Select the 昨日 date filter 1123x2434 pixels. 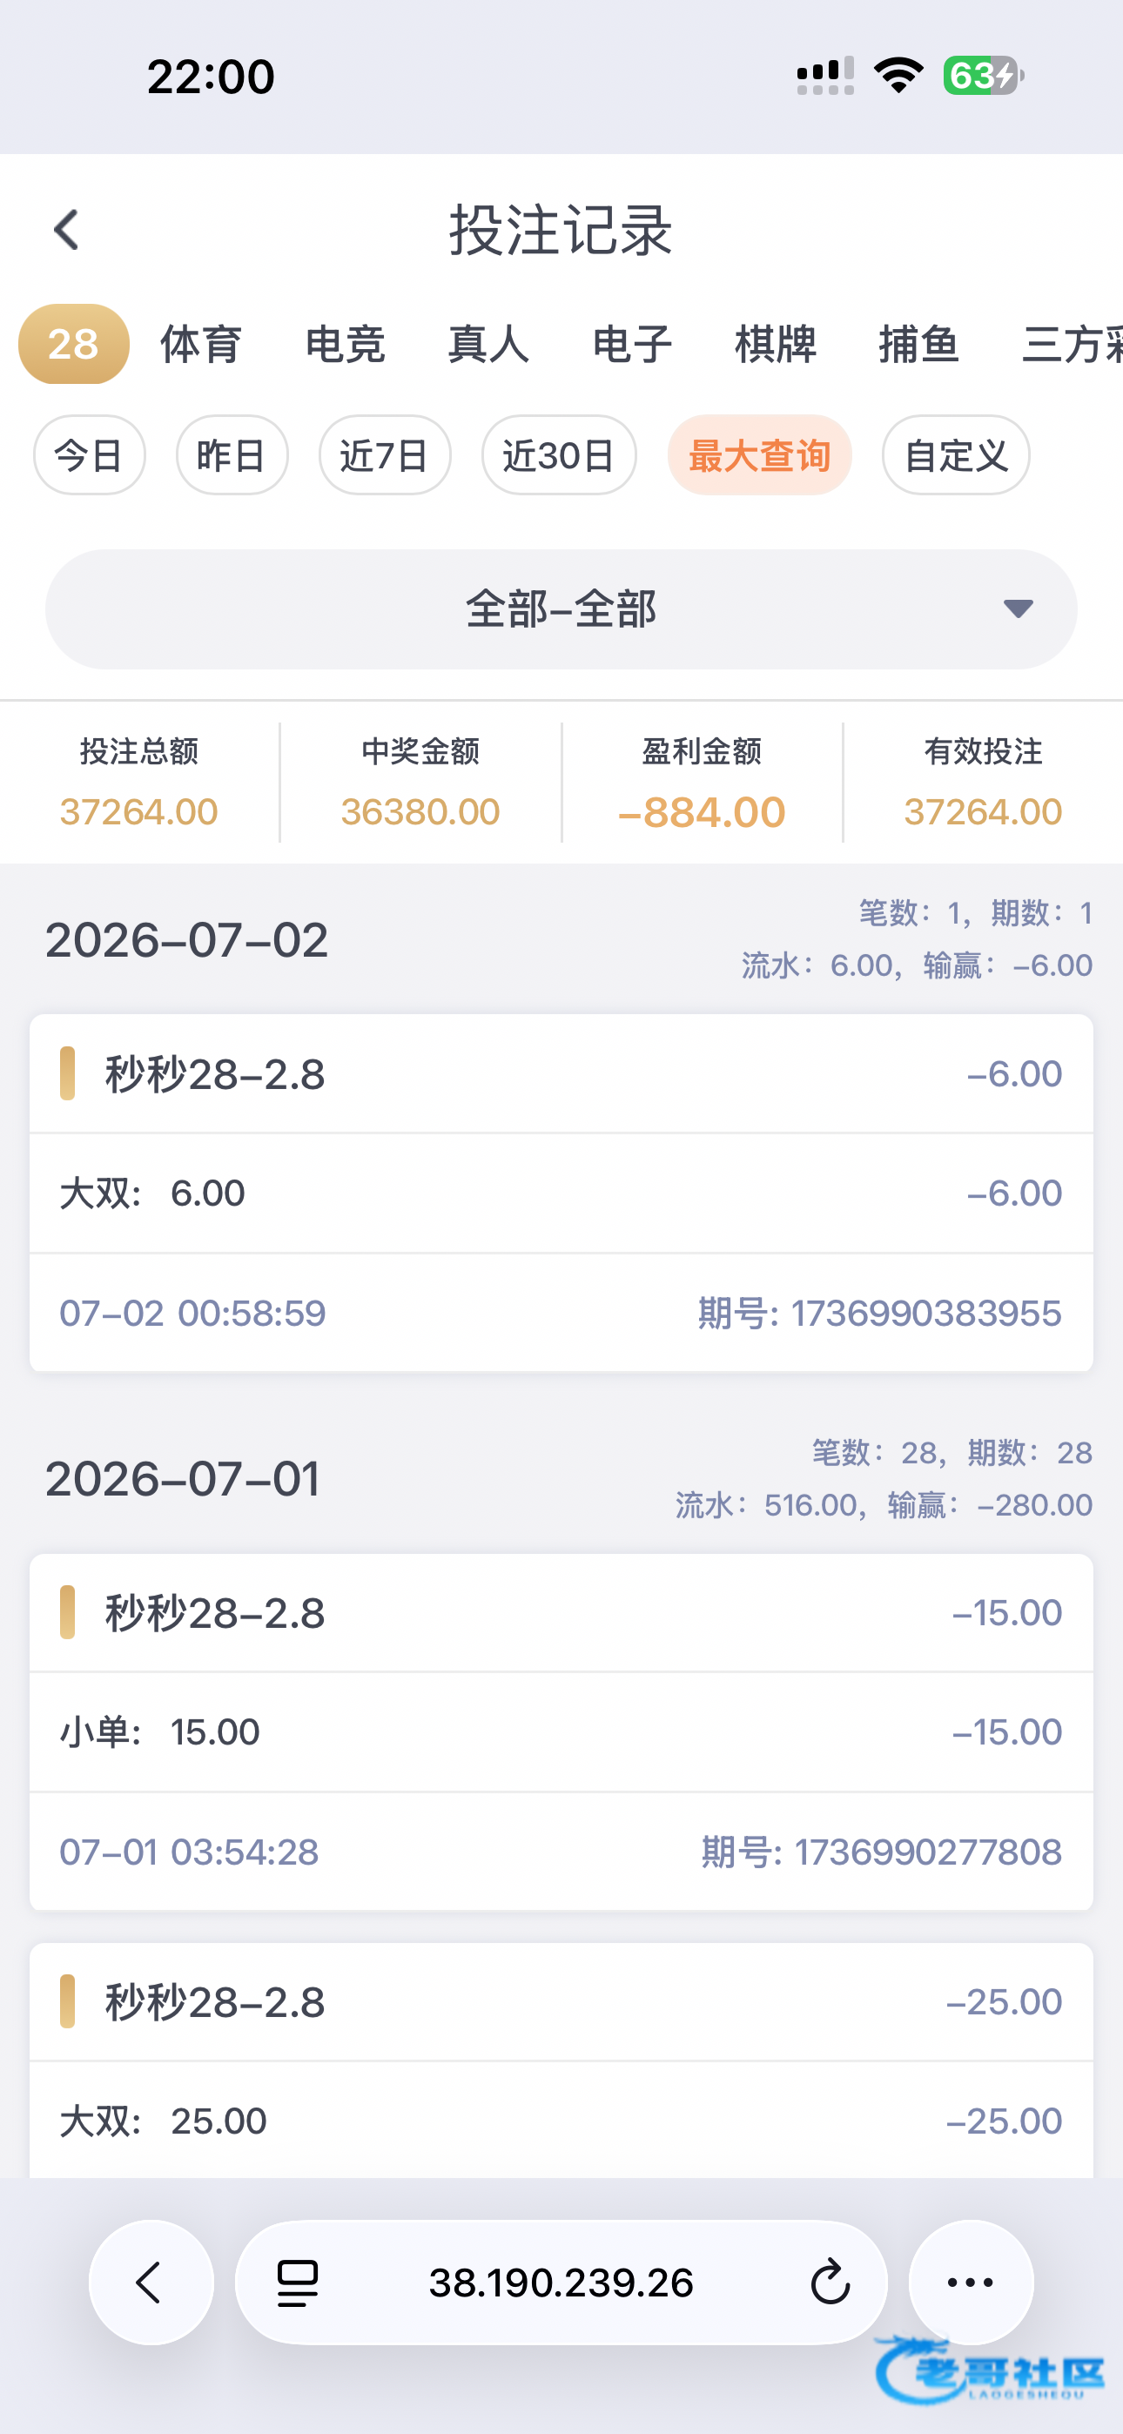(x=232, y=455)
